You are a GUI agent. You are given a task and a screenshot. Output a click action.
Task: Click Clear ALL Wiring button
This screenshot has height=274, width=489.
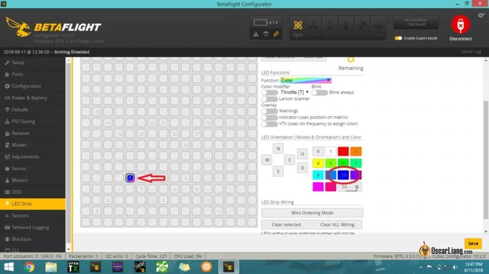click(338, 225)
